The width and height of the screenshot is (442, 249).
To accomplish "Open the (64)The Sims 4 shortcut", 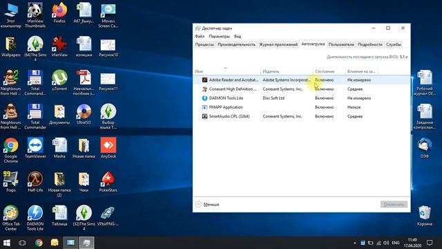I will (x=35, y=49).
